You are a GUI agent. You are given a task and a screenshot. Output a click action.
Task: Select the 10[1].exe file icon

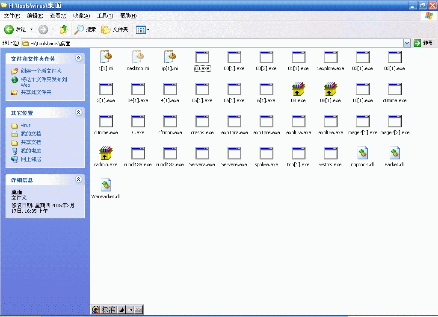pyautogui.click(x=363, y=89)
